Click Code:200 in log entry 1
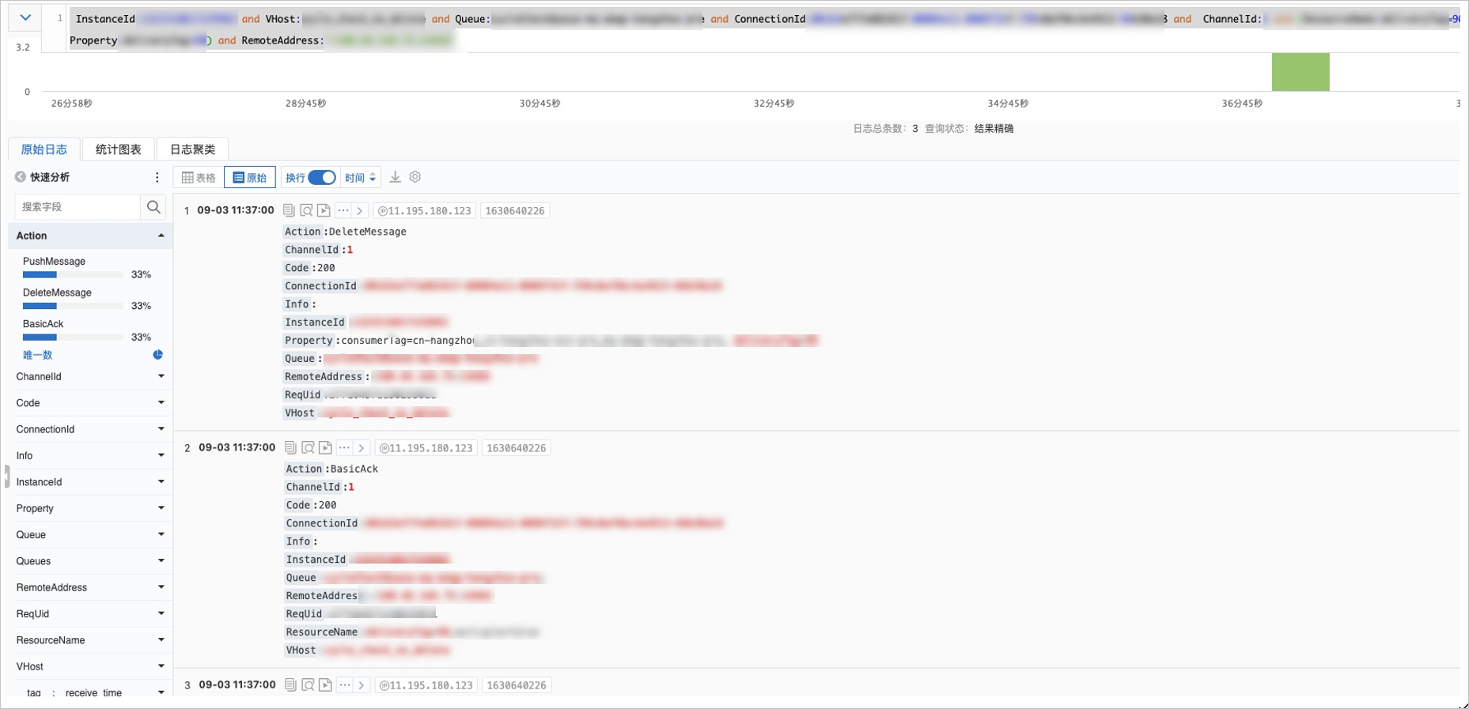Viewport: 1469px width, 709px height. (310, 268)
